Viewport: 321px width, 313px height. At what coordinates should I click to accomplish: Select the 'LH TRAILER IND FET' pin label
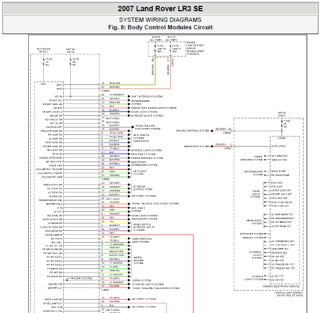pos(283,264)
